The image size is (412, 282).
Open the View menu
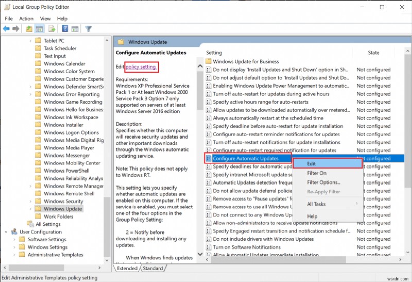45,19
